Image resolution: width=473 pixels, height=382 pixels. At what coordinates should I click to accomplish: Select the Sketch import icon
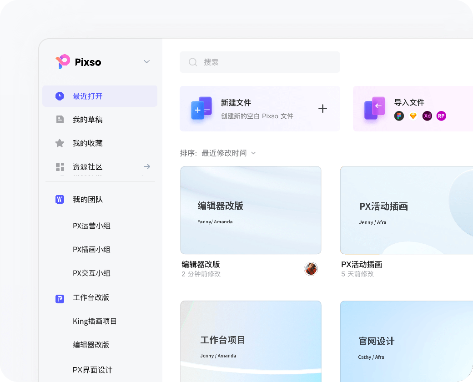pyautogui.click(x=413, y=116)
